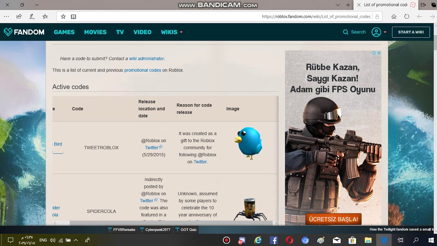Open the Cyberpunk2077 wiki link
This screenshot has height=246, width=437.
coord(155,230)
